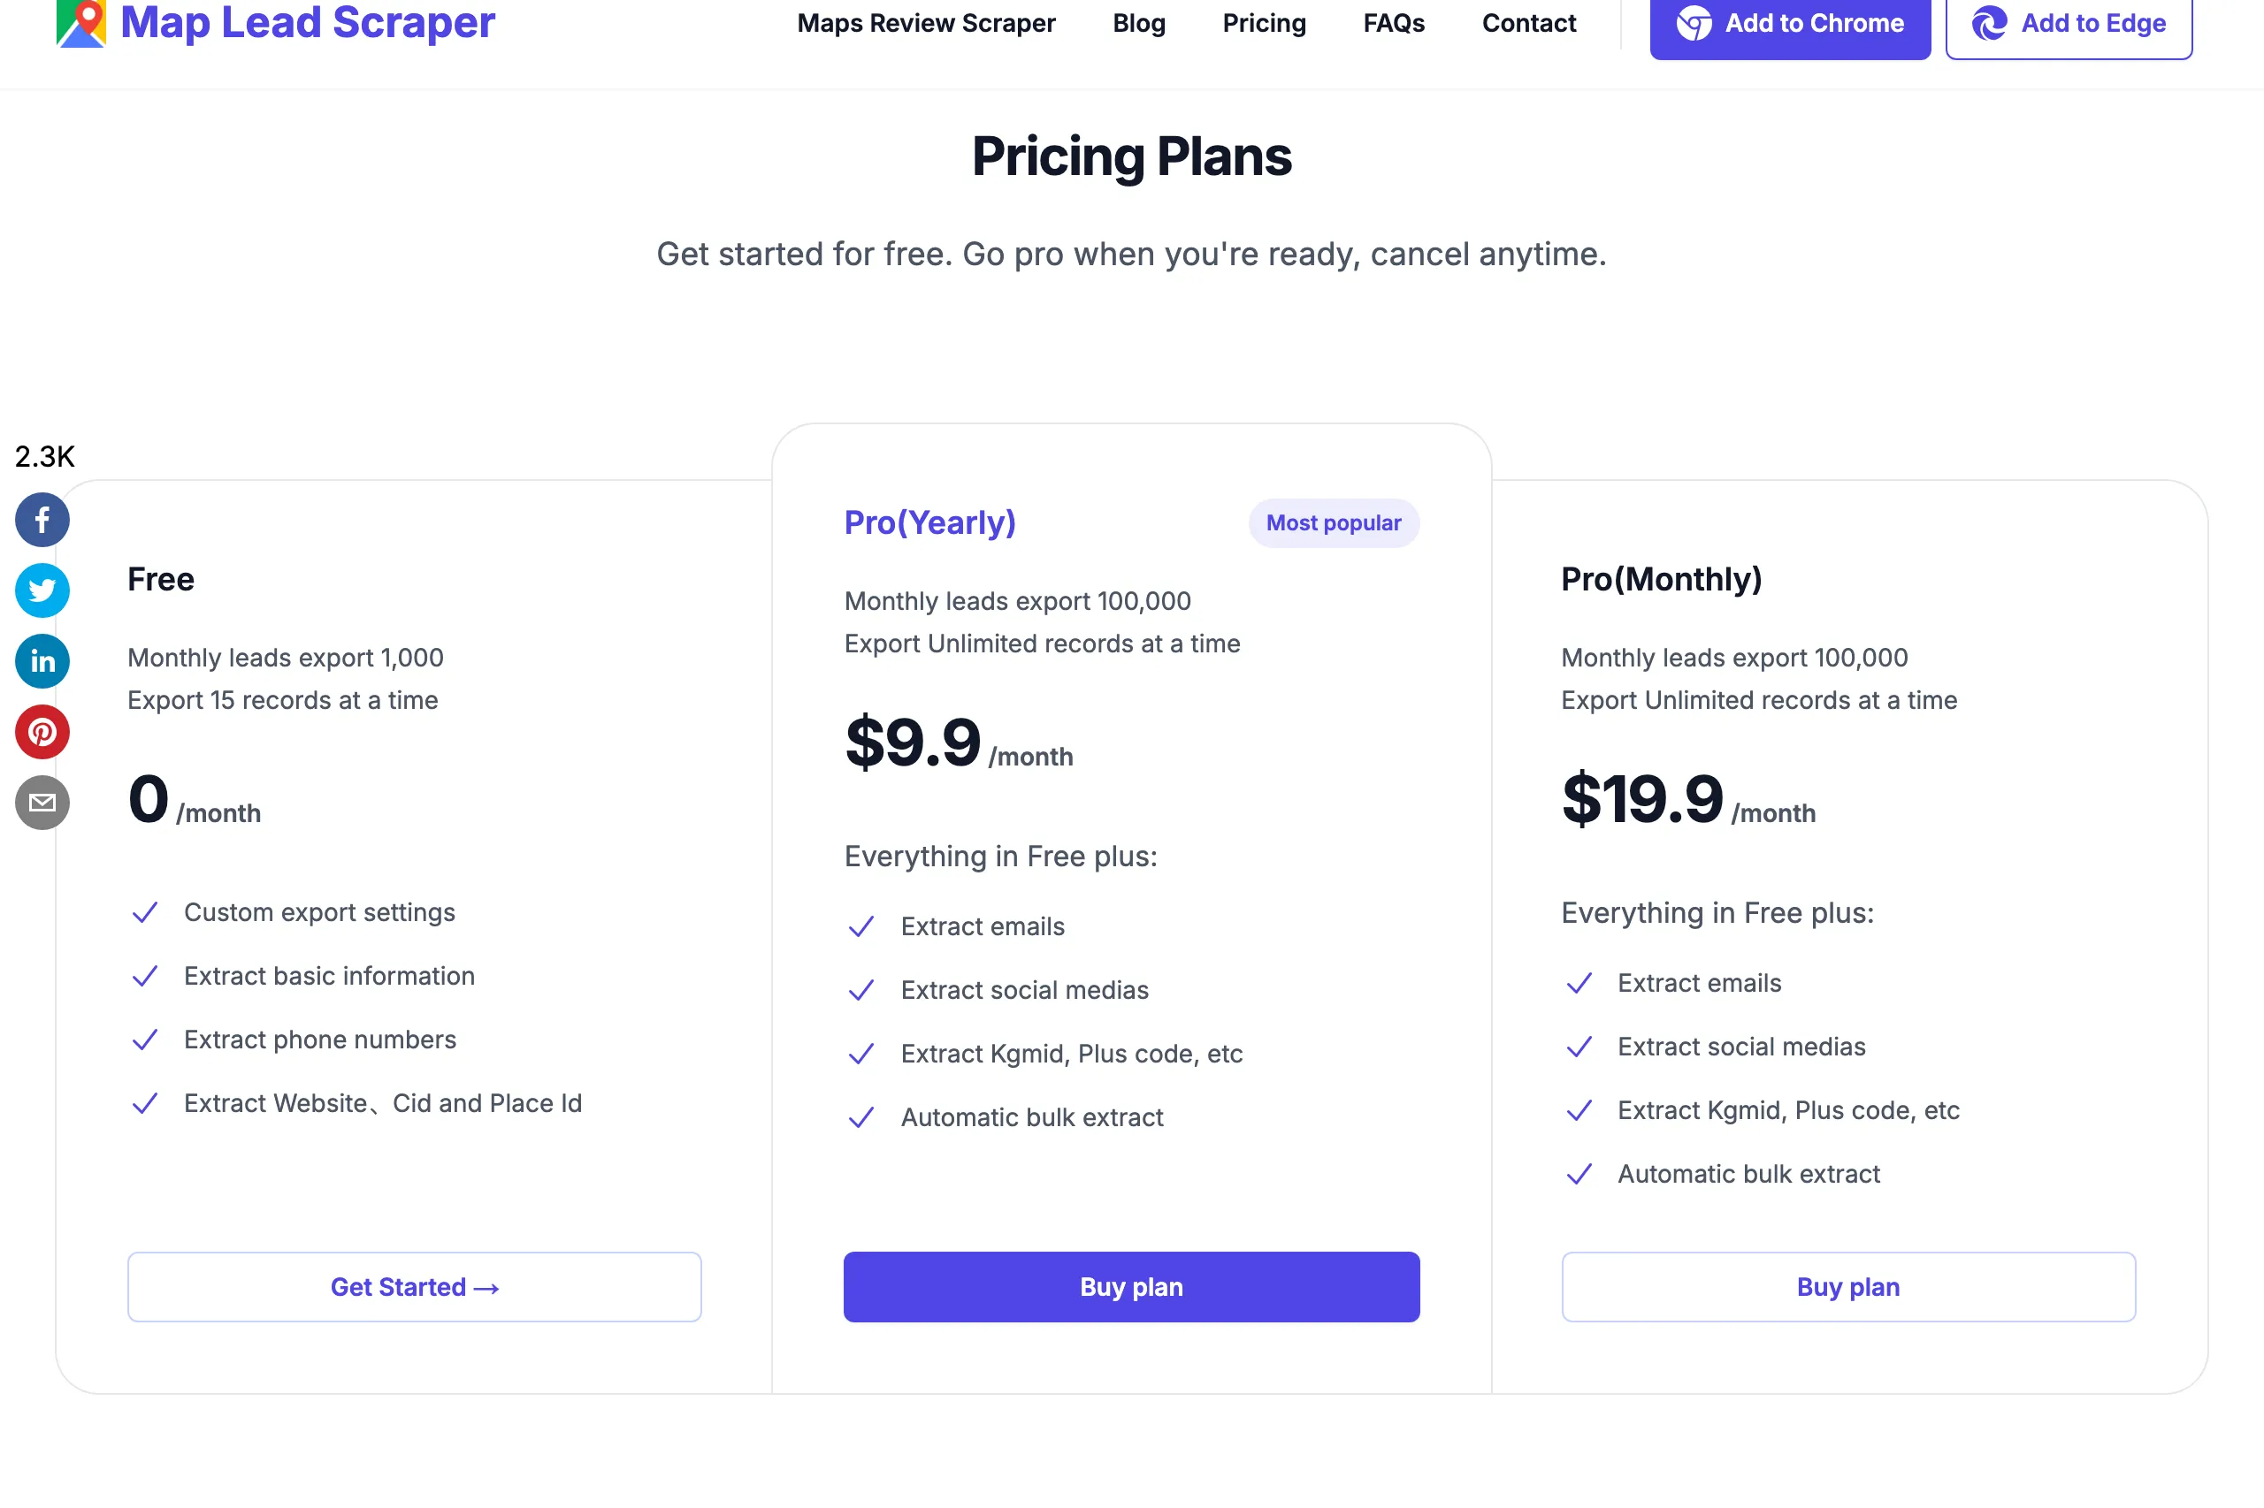Click the LinkedIn share icon
This screenshot has height=1508, width=2264.
point(42,662)
